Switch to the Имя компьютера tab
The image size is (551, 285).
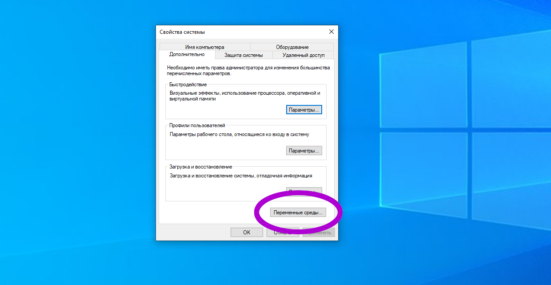204,47
